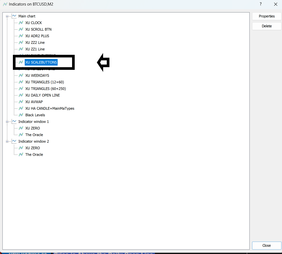Open Properties for the selected indicator

(266, 16)
